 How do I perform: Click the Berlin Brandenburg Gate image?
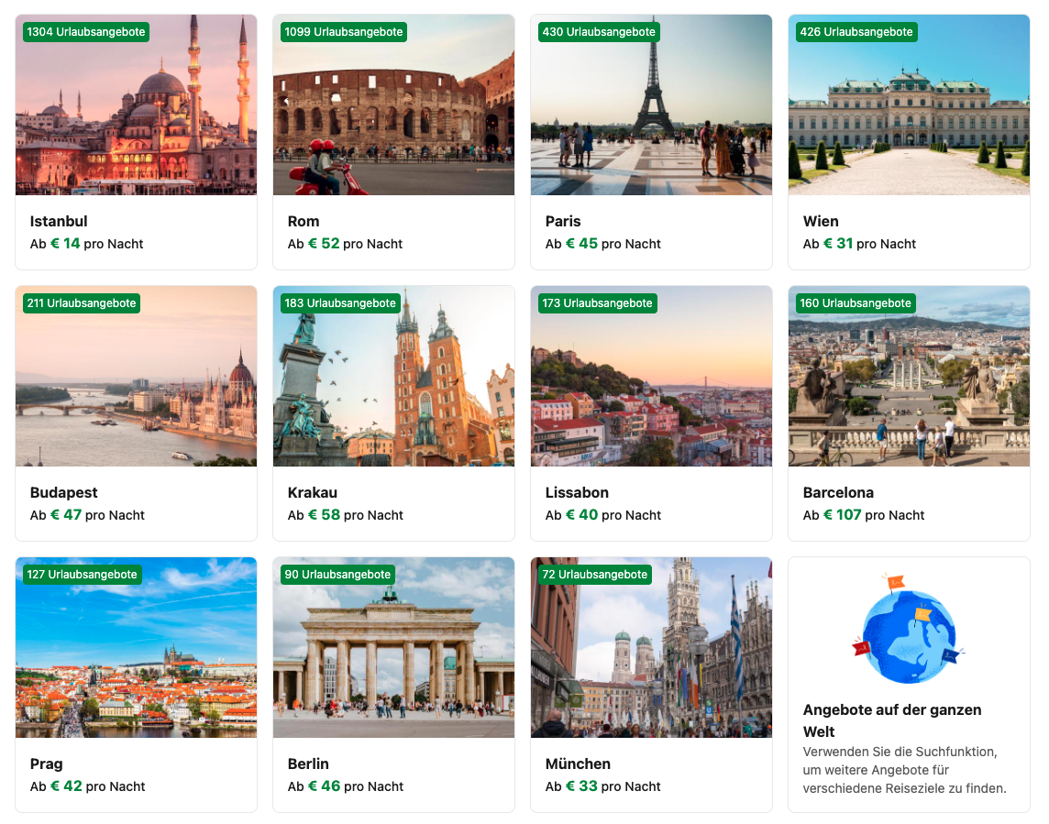point(393,647)
